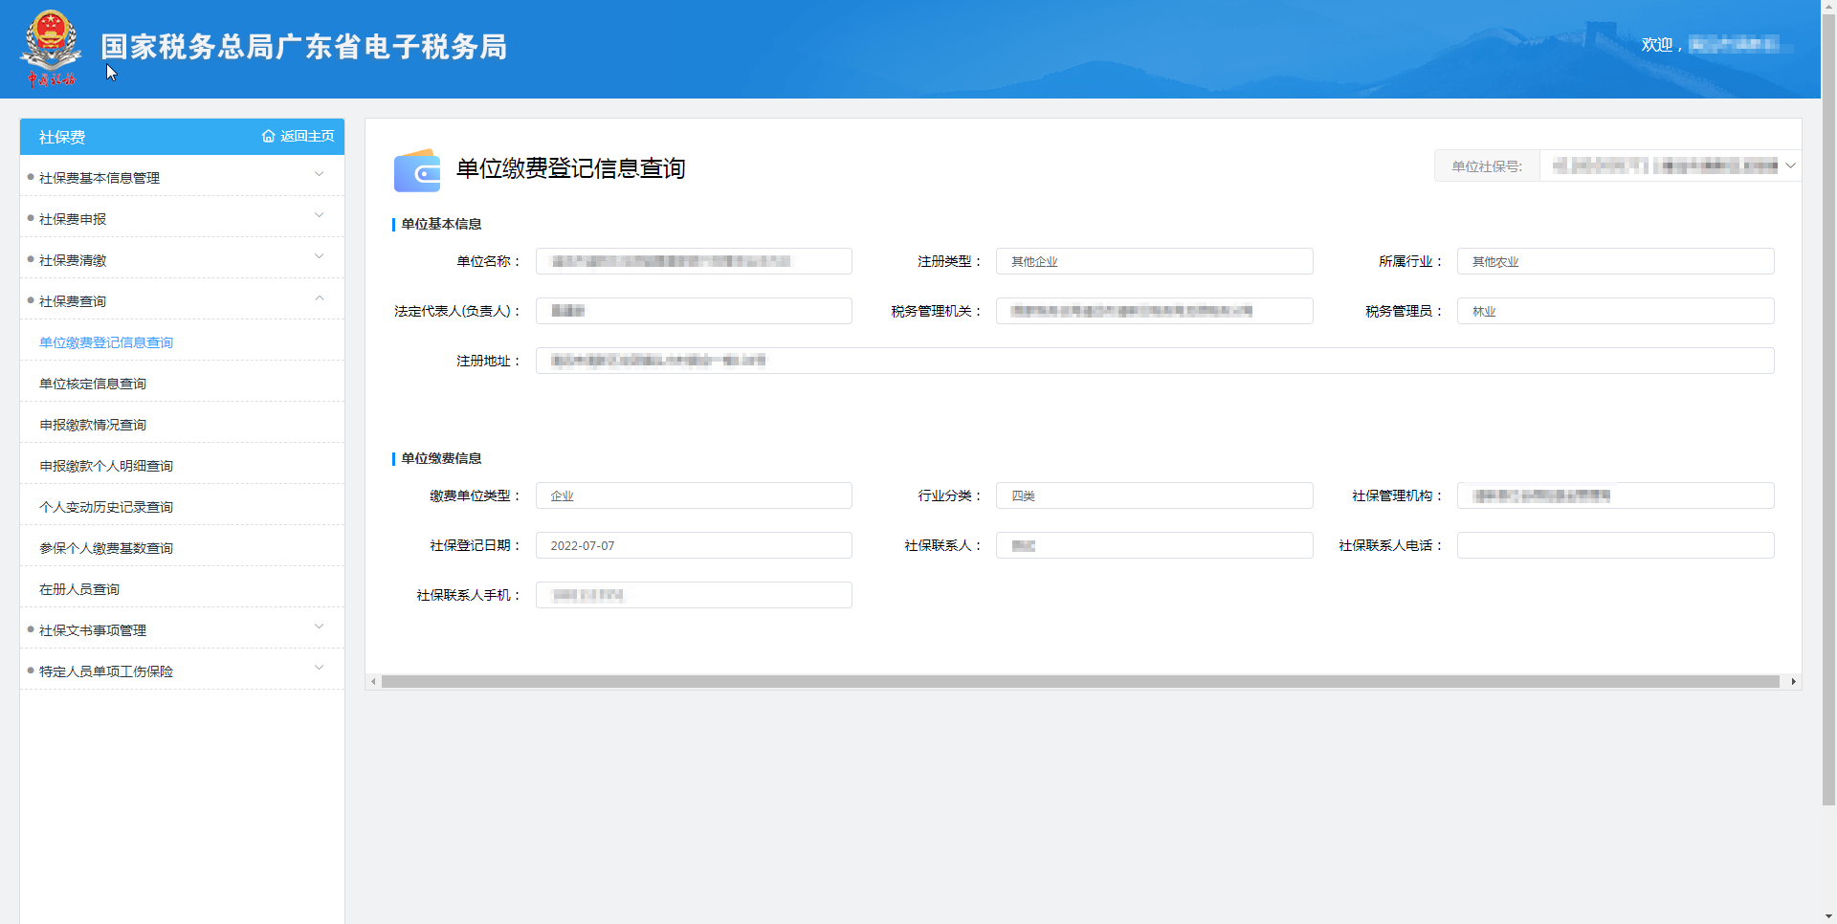Expand 社保费基本信息管理 menu section
Viewport: 1837px width, 924px height.
(x=319, y=174)
